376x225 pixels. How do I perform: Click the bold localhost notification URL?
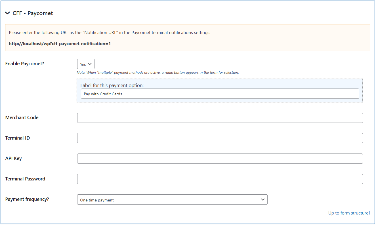click(60, 44)
